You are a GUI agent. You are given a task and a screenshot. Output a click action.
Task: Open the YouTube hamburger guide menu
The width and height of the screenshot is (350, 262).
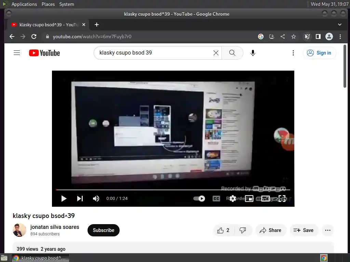17,53
